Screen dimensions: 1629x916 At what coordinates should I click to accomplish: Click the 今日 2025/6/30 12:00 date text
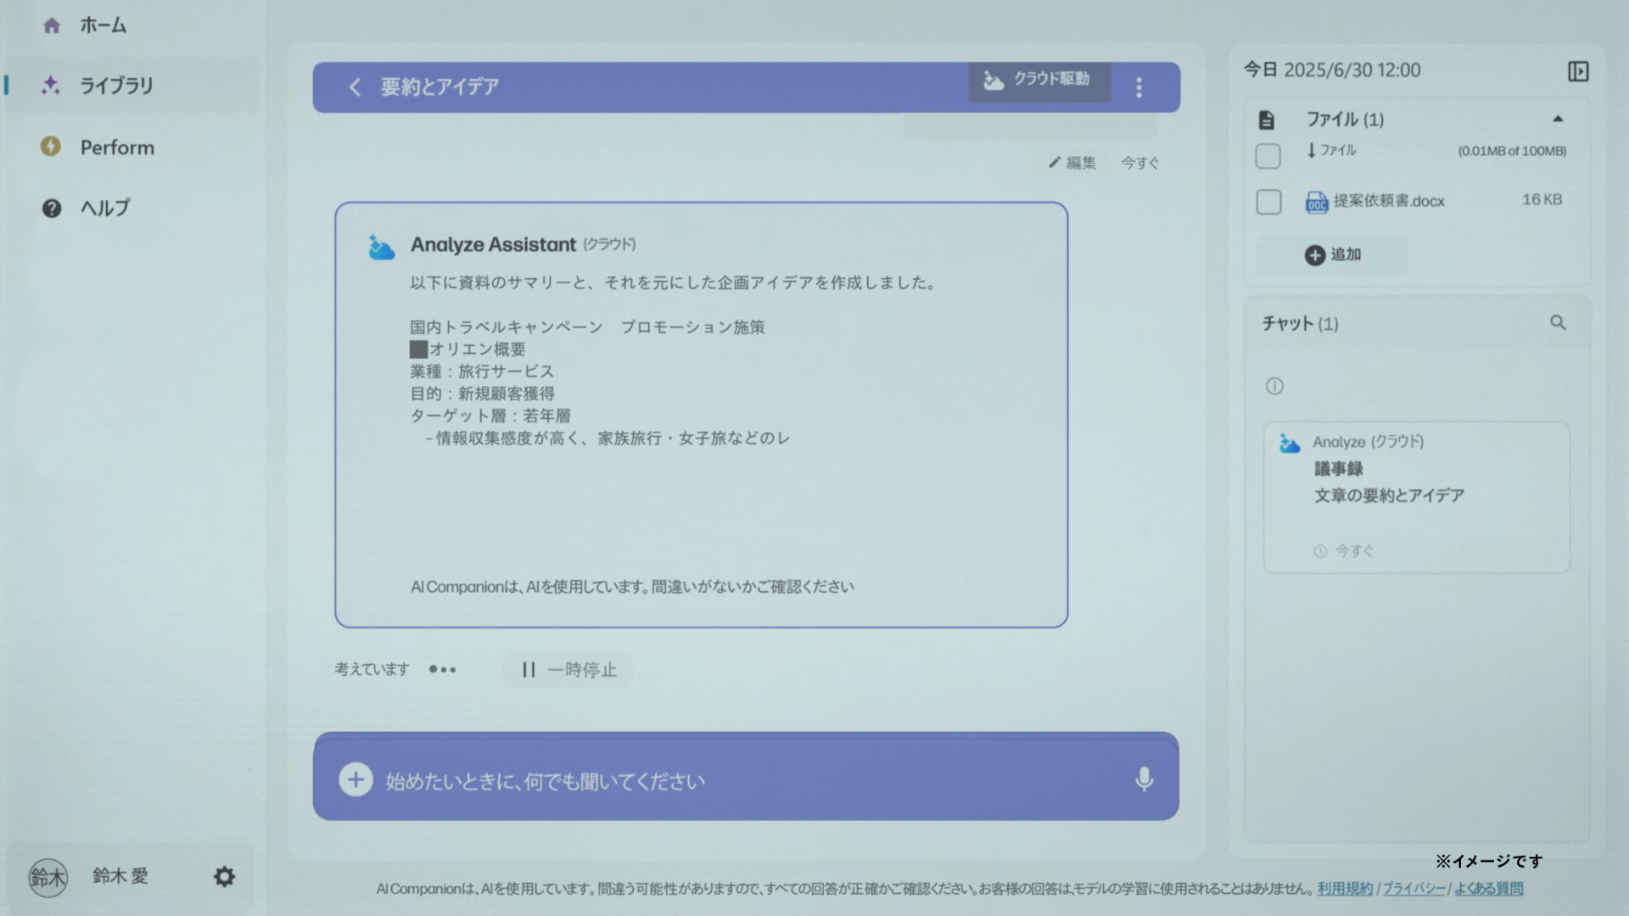(x=1332, y=70)
